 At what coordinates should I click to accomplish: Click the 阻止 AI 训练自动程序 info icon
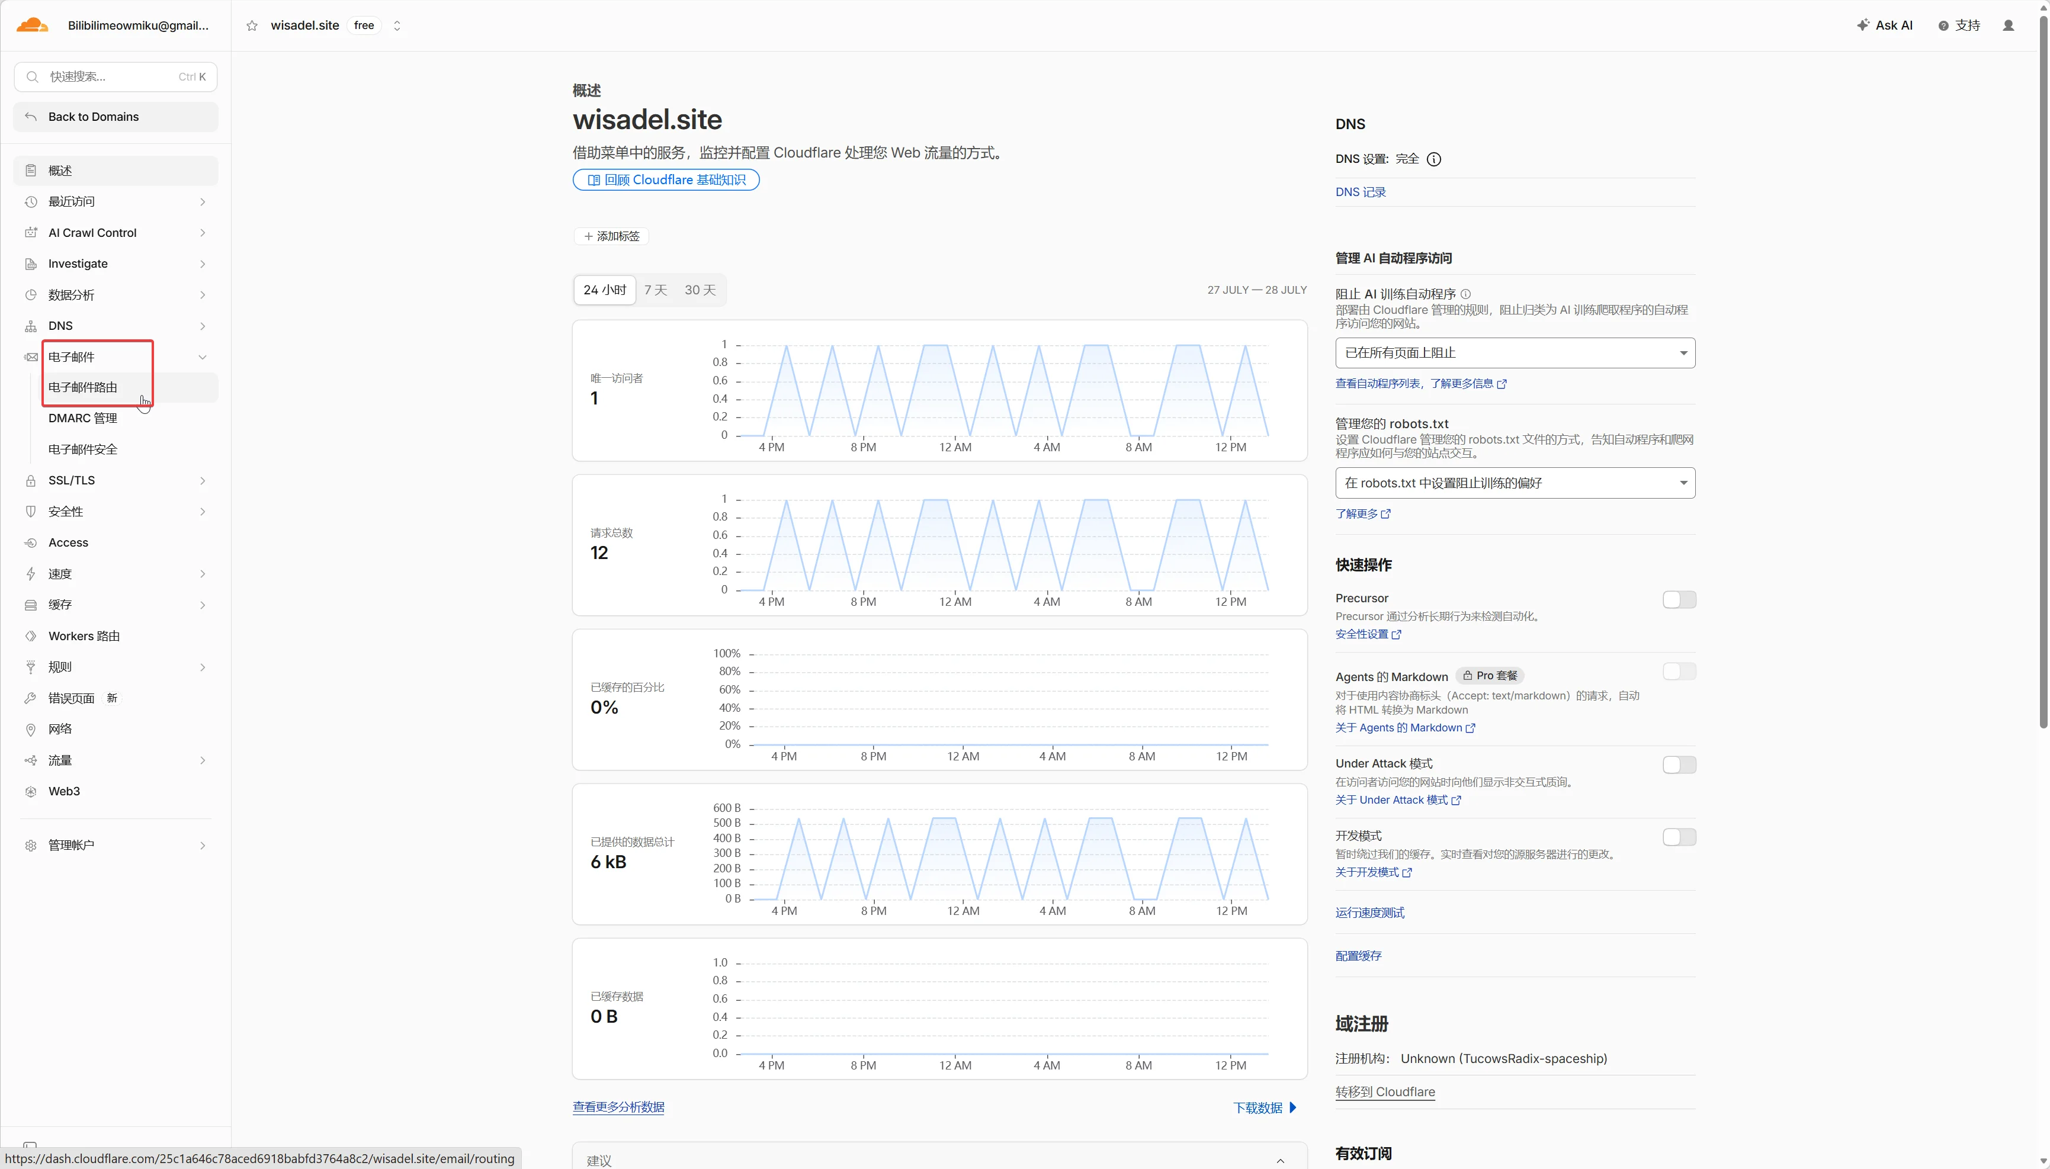point(1465,294)
